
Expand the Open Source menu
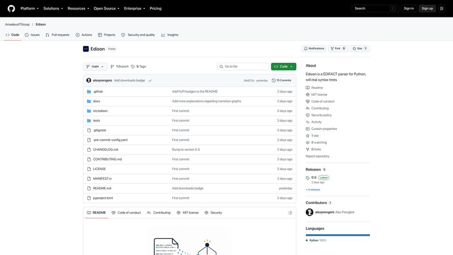[106, 8]
